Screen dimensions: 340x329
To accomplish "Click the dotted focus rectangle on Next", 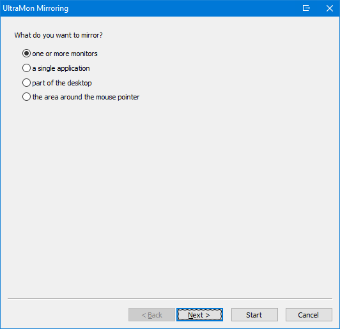I will point(199,315).
